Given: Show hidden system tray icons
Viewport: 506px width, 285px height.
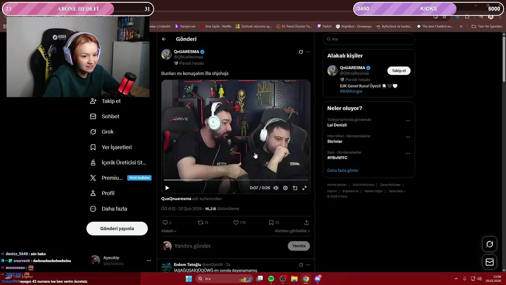Looking at the screenshot, I should pyautogui.click(x=457, y=279).
